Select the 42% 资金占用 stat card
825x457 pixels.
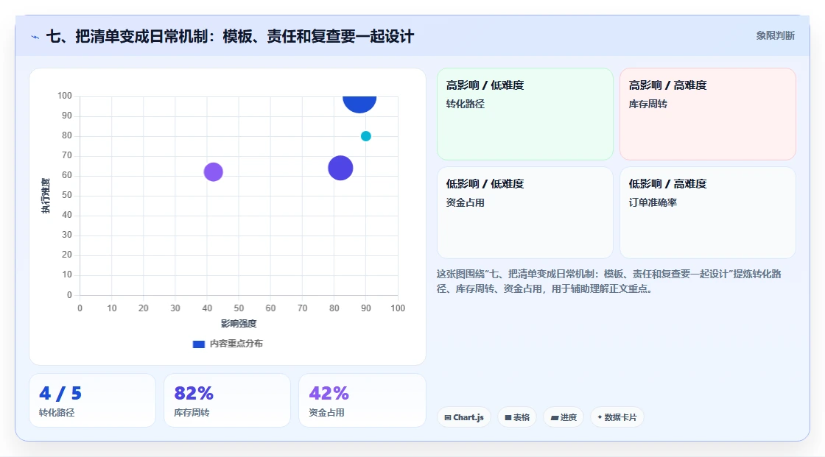click(362, 400)
